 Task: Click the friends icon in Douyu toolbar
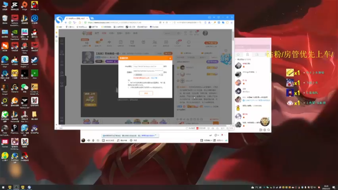pos(155,43)
